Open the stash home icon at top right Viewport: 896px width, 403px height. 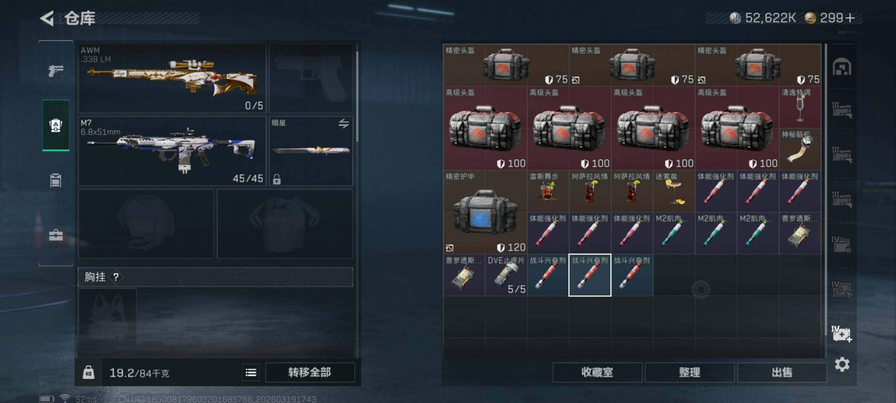pos(842,67)
